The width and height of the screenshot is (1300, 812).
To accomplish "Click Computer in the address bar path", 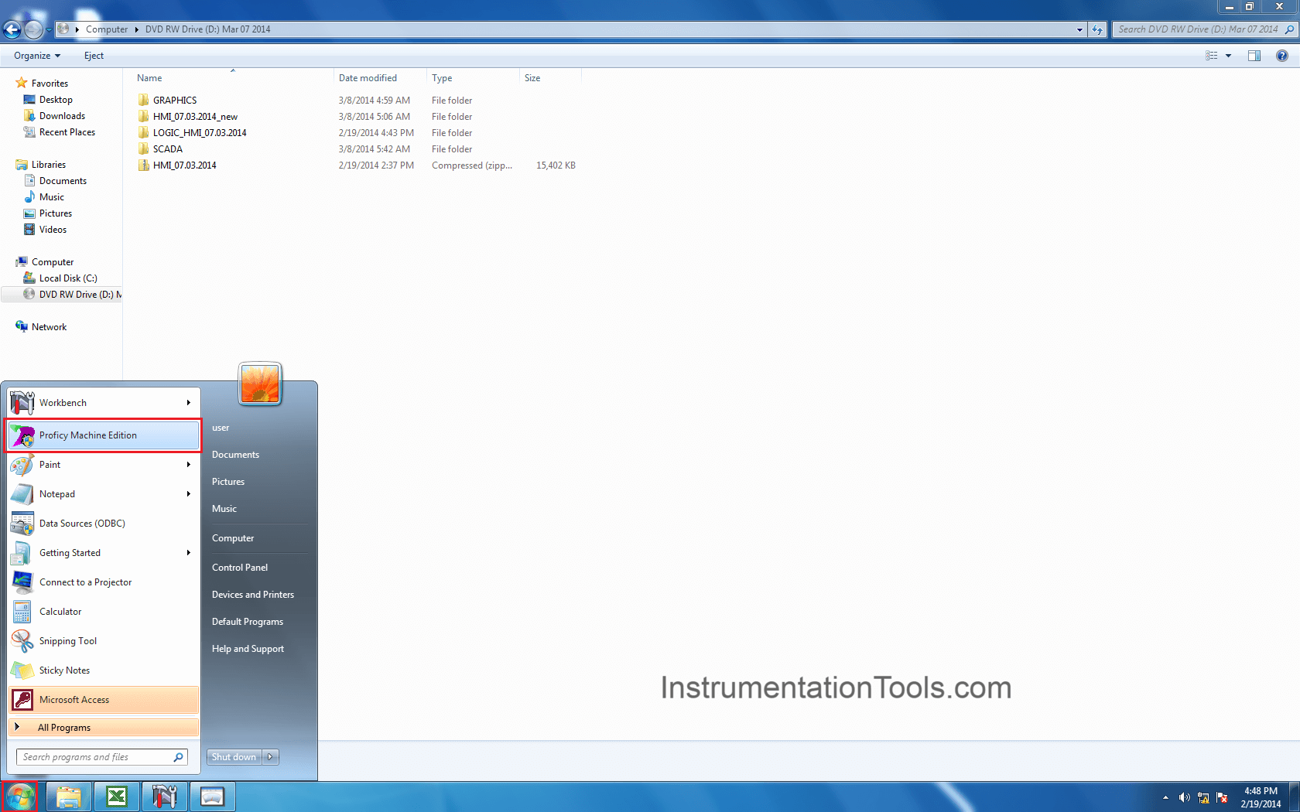I will 107,29.
